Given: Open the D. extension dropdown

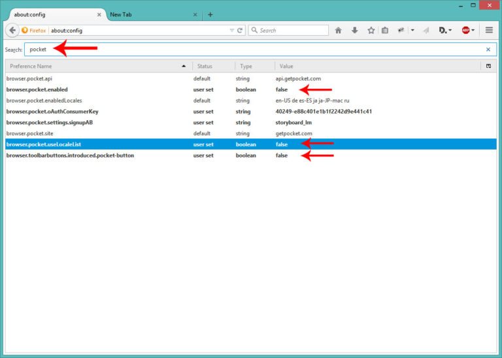Looking at the screenshot, I should [445, 31].
